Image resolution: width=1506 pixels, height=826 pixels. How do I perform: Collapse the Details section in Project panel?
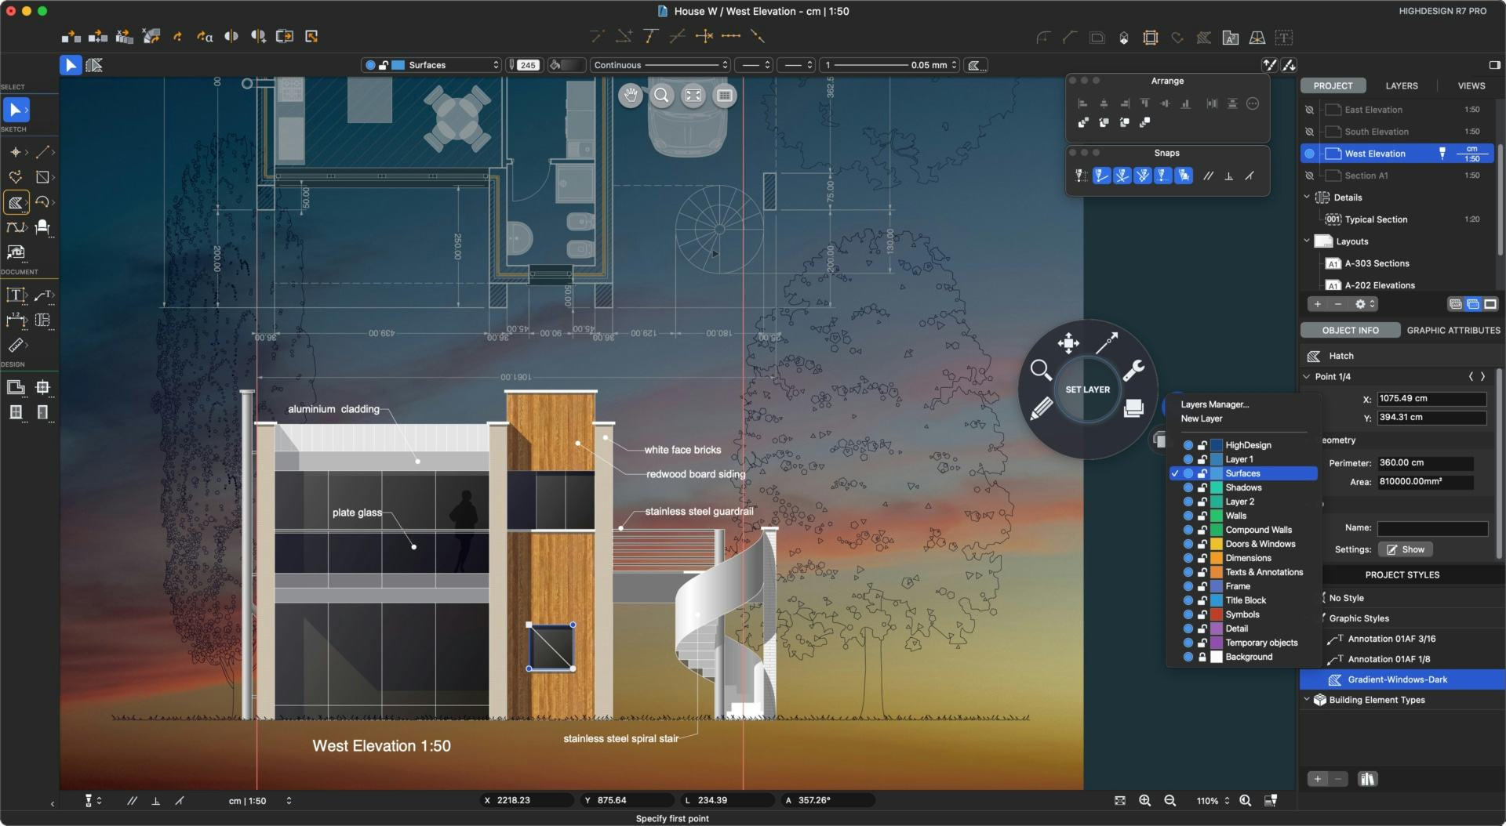(1305, 197)
